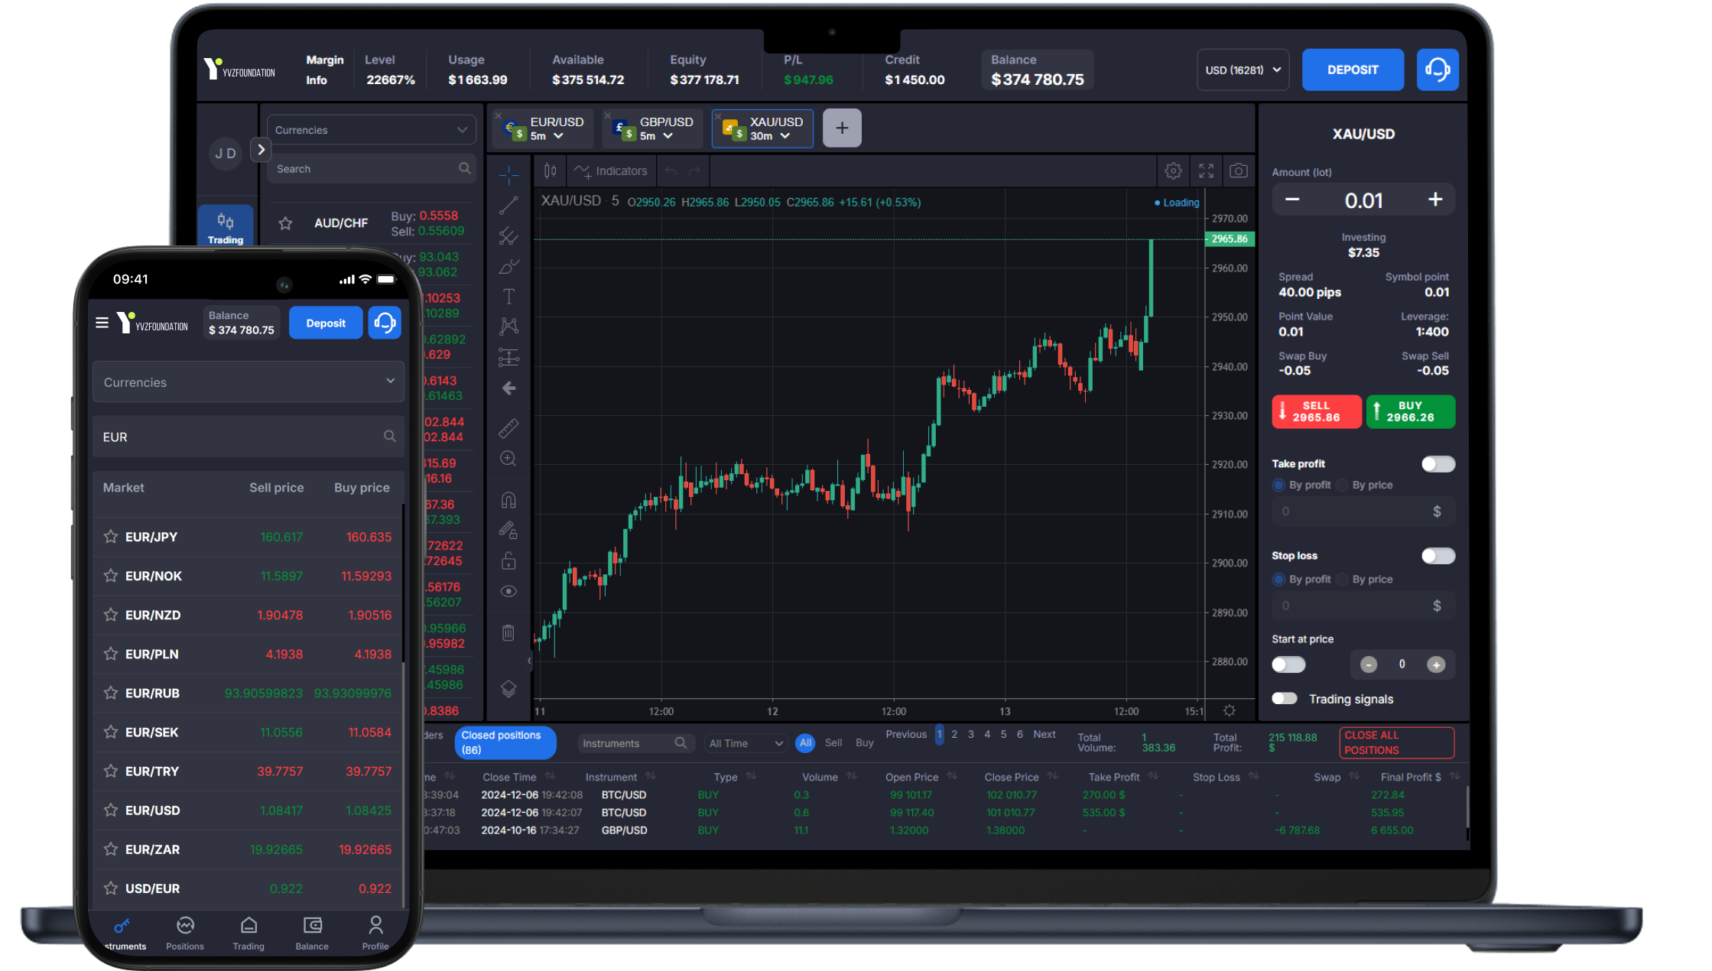Click CLOSE ALL POSITIONS button

tap(1397, 742)
